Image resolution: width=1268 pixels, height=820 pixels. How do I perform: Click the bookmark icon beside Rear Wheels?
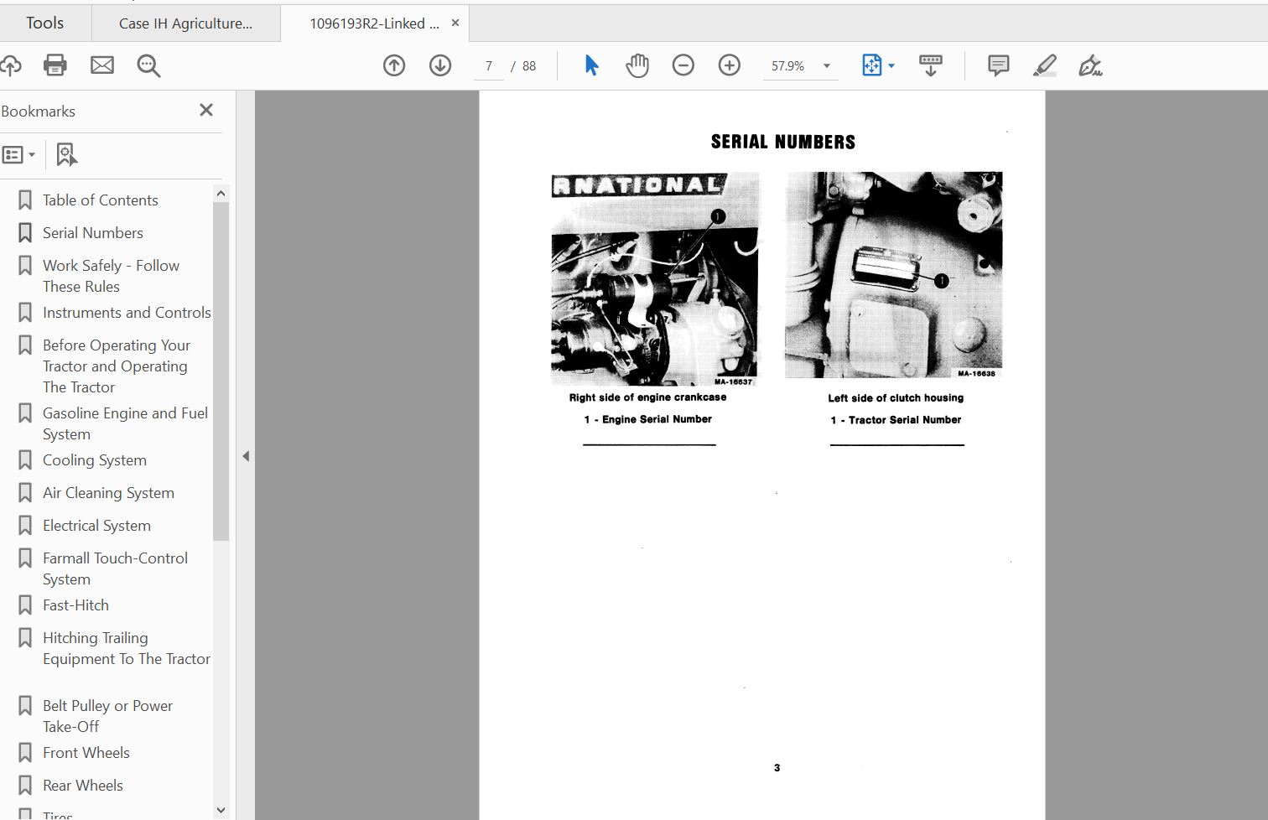[25, 786]
